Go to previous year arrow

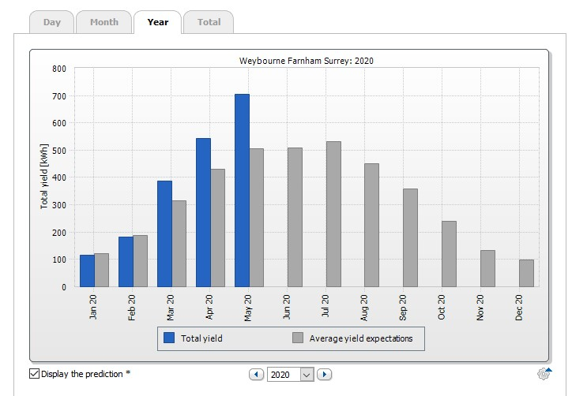(x=257, y=375)
